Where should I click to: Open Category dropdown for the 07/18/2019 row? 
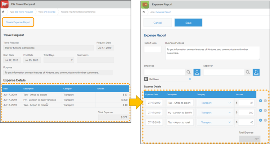coord(216,122)
